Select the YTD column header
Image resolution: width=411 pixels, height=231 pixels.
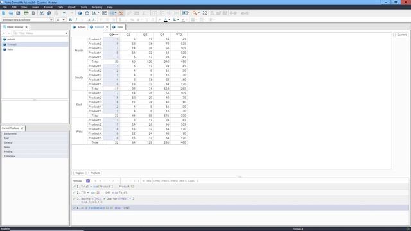[x=179, y=35]
